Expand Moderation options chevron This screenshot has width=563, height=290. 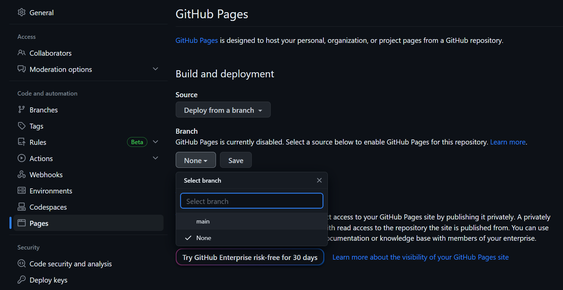coord(155,69)
